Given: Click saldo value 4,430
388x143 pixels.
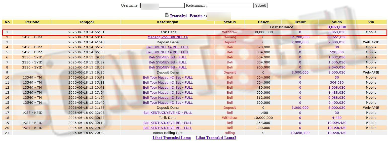Looking at the screenshot, I should pyautogui.click(x=337, y=118).
